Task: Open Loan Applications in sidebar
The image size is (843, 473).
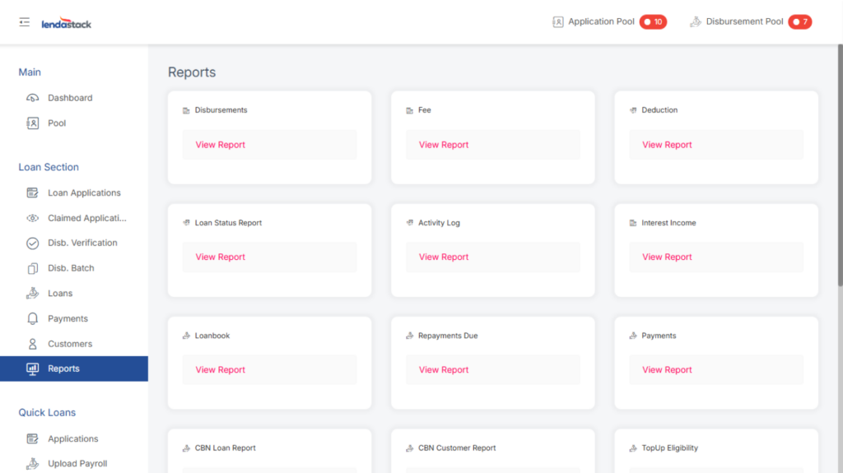Action: [x=84, y=193]
